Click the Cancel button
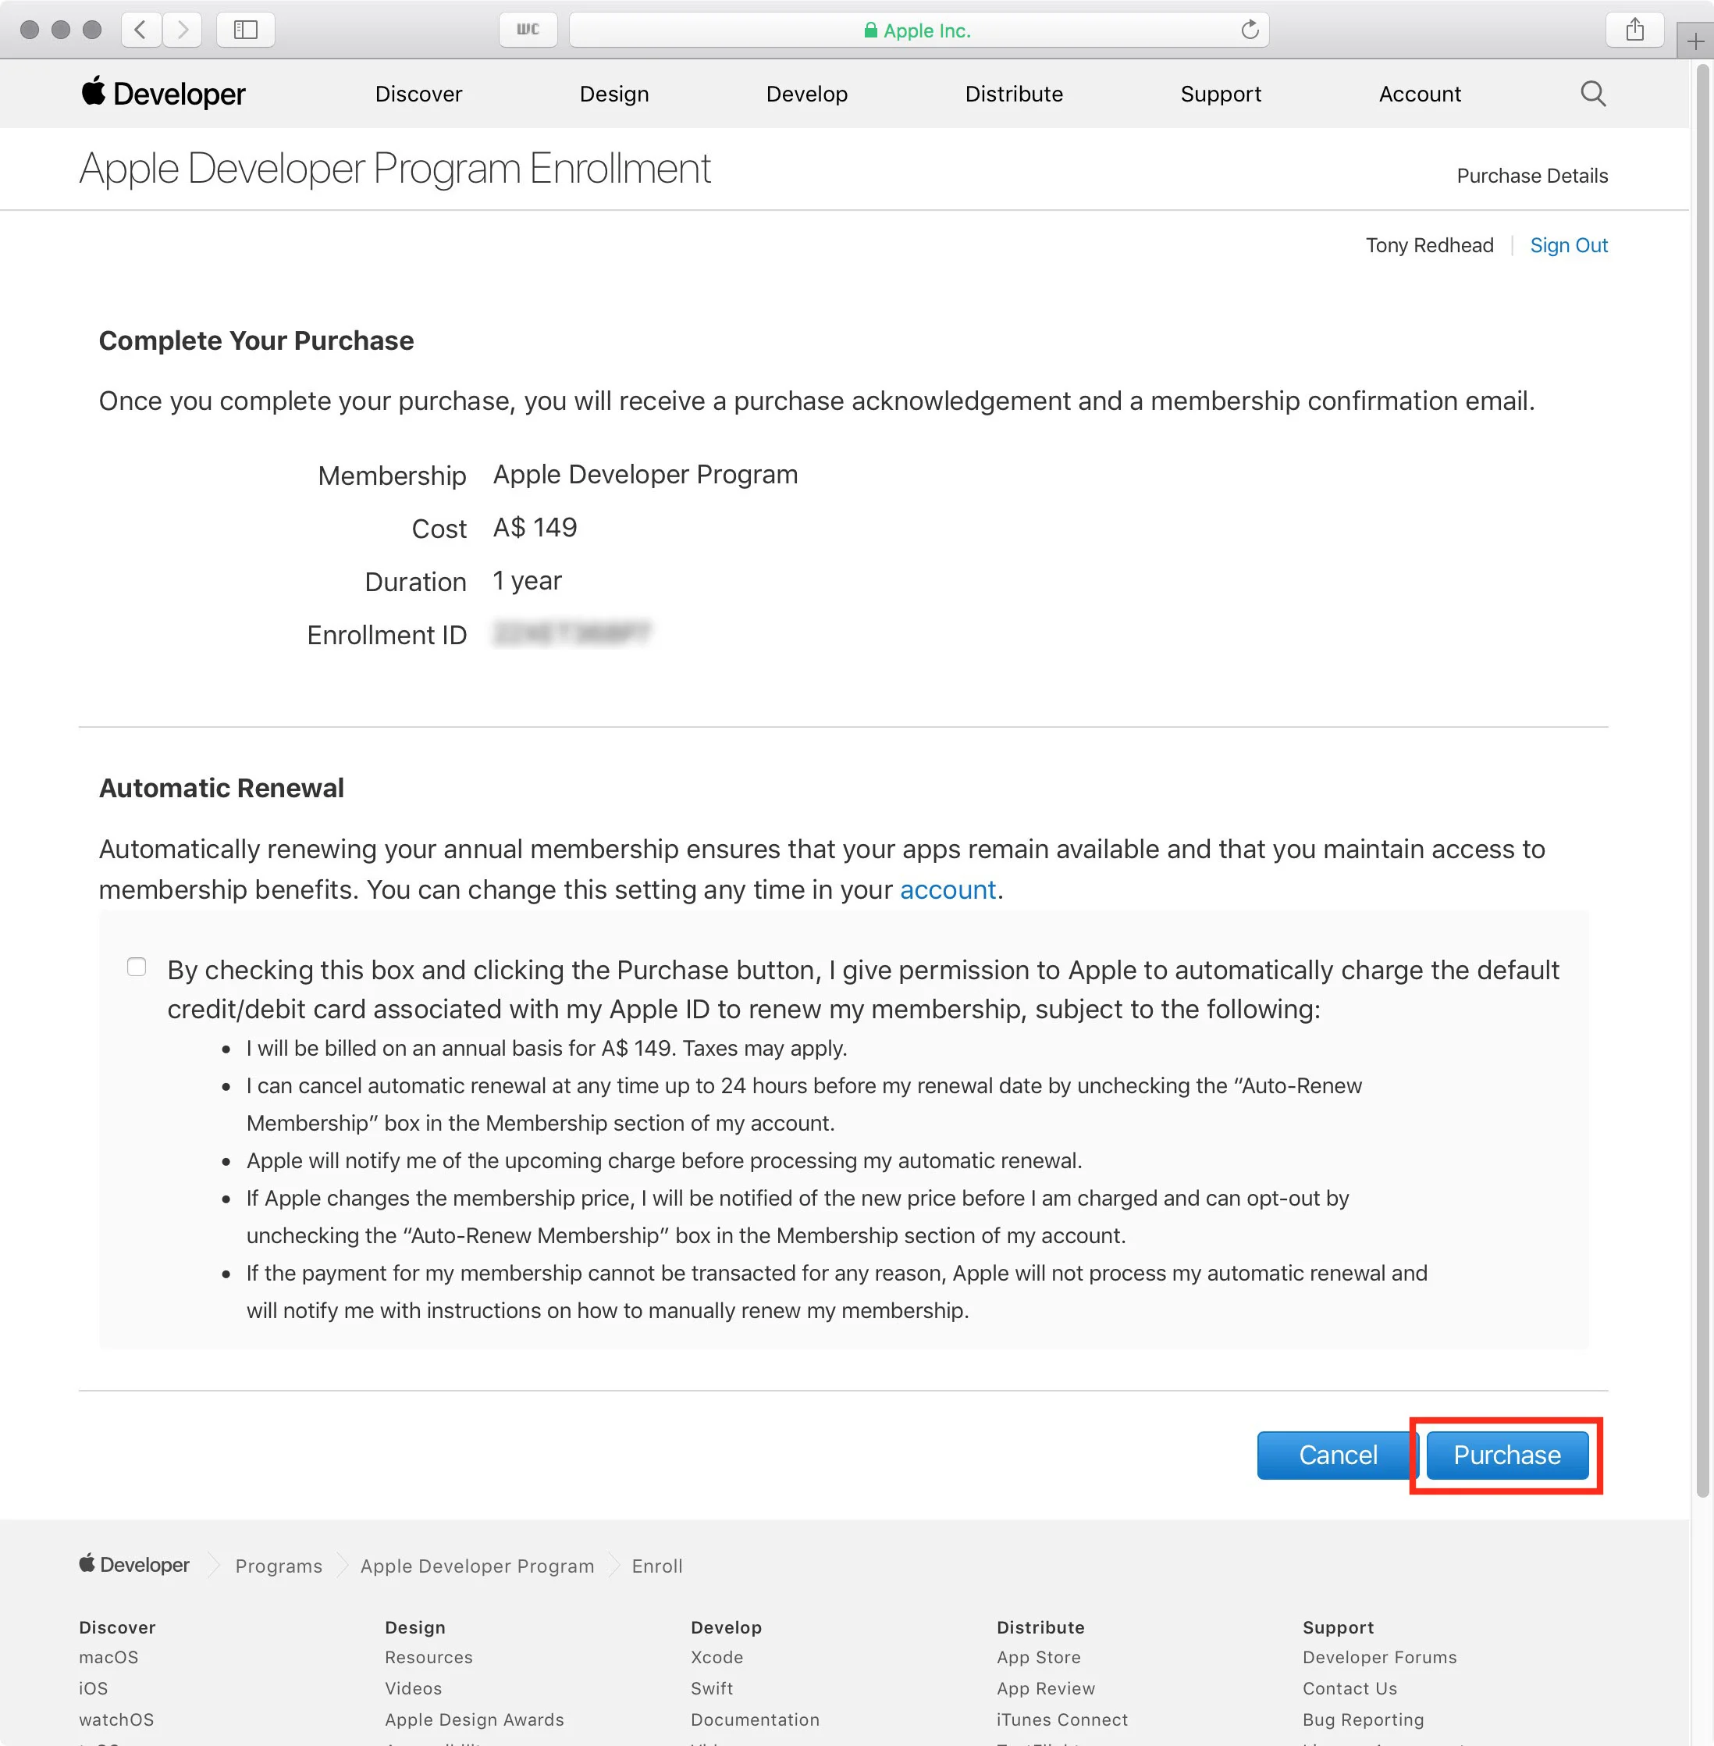Viewport: 1714px width, 1746px height. [1338, 1456]
